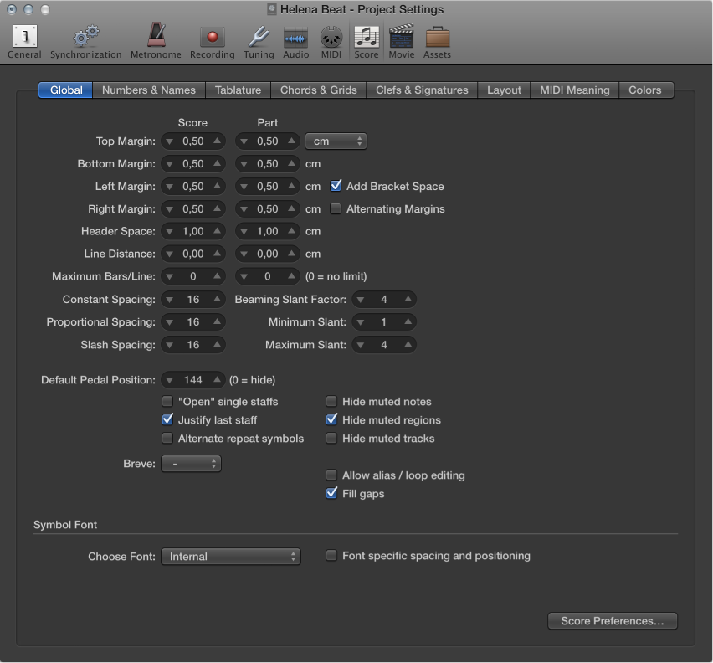Select the Metronome settings icon
The image size is (713, 663).
click(x=156, y=38)
